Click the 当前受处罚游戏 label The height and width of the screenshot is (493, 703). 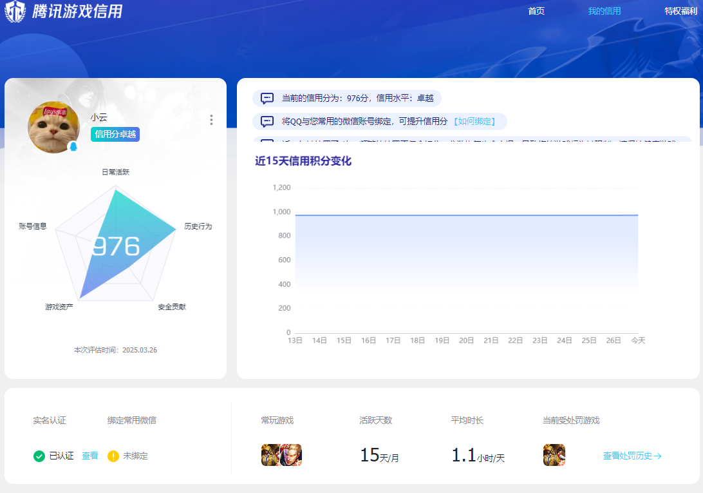click(x=571, y=420)
